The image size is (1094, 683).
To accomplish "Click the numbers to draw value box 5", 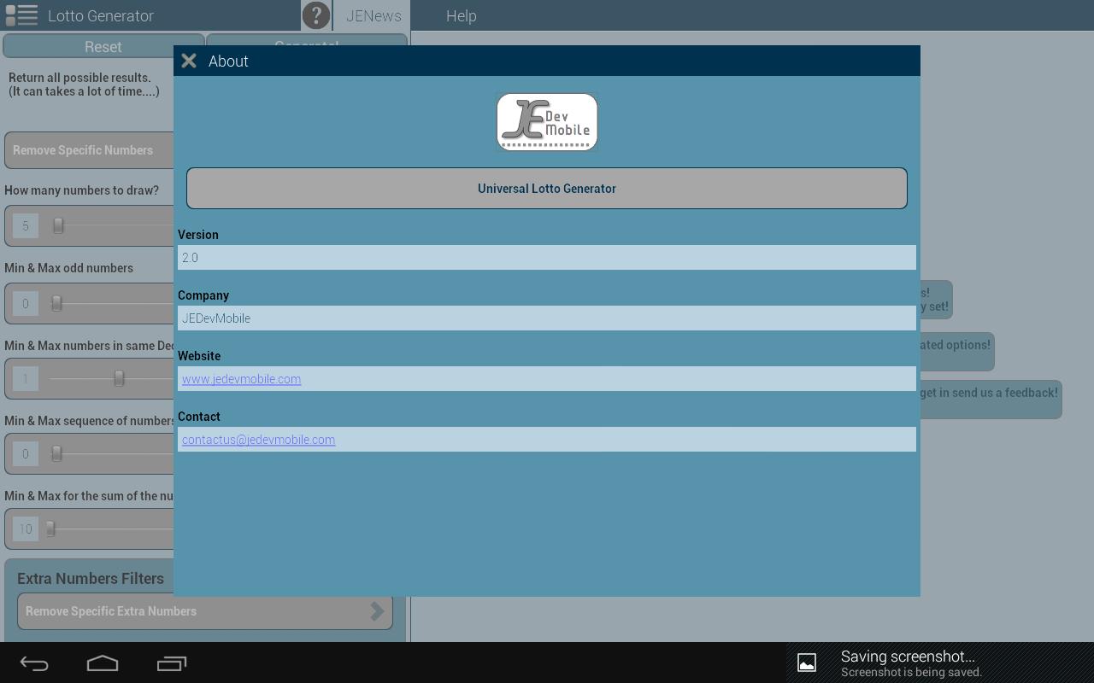I will pos(26,225).
